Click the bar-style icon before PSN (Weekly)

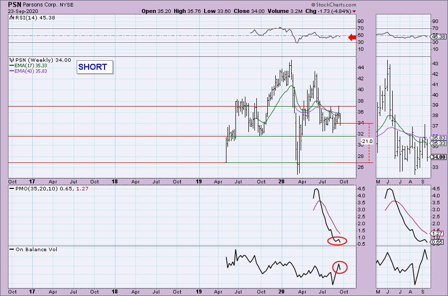tap(12, 60)
